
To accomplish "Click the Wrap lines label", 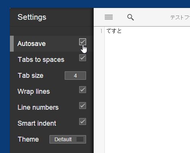I will [34, 91].
